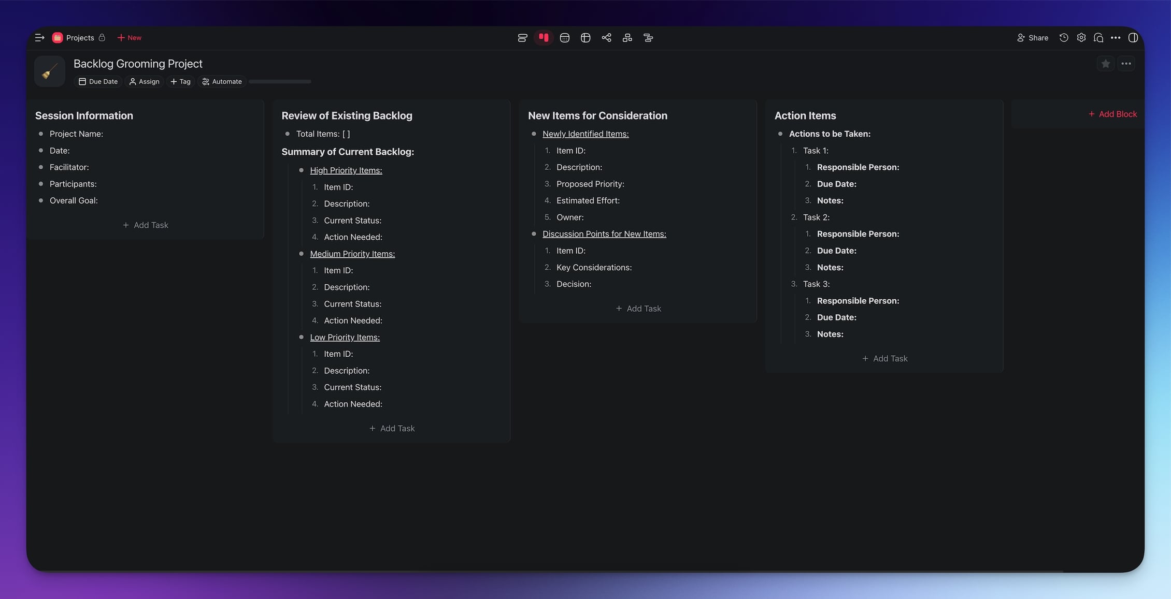Toggle the right side panel
Image resolution: width=1171 pixels, height=599 pixels.
1133,38
